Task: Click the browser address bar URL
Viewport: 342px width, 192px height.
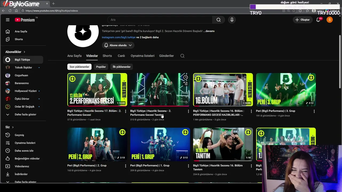Action: (52, 11)
